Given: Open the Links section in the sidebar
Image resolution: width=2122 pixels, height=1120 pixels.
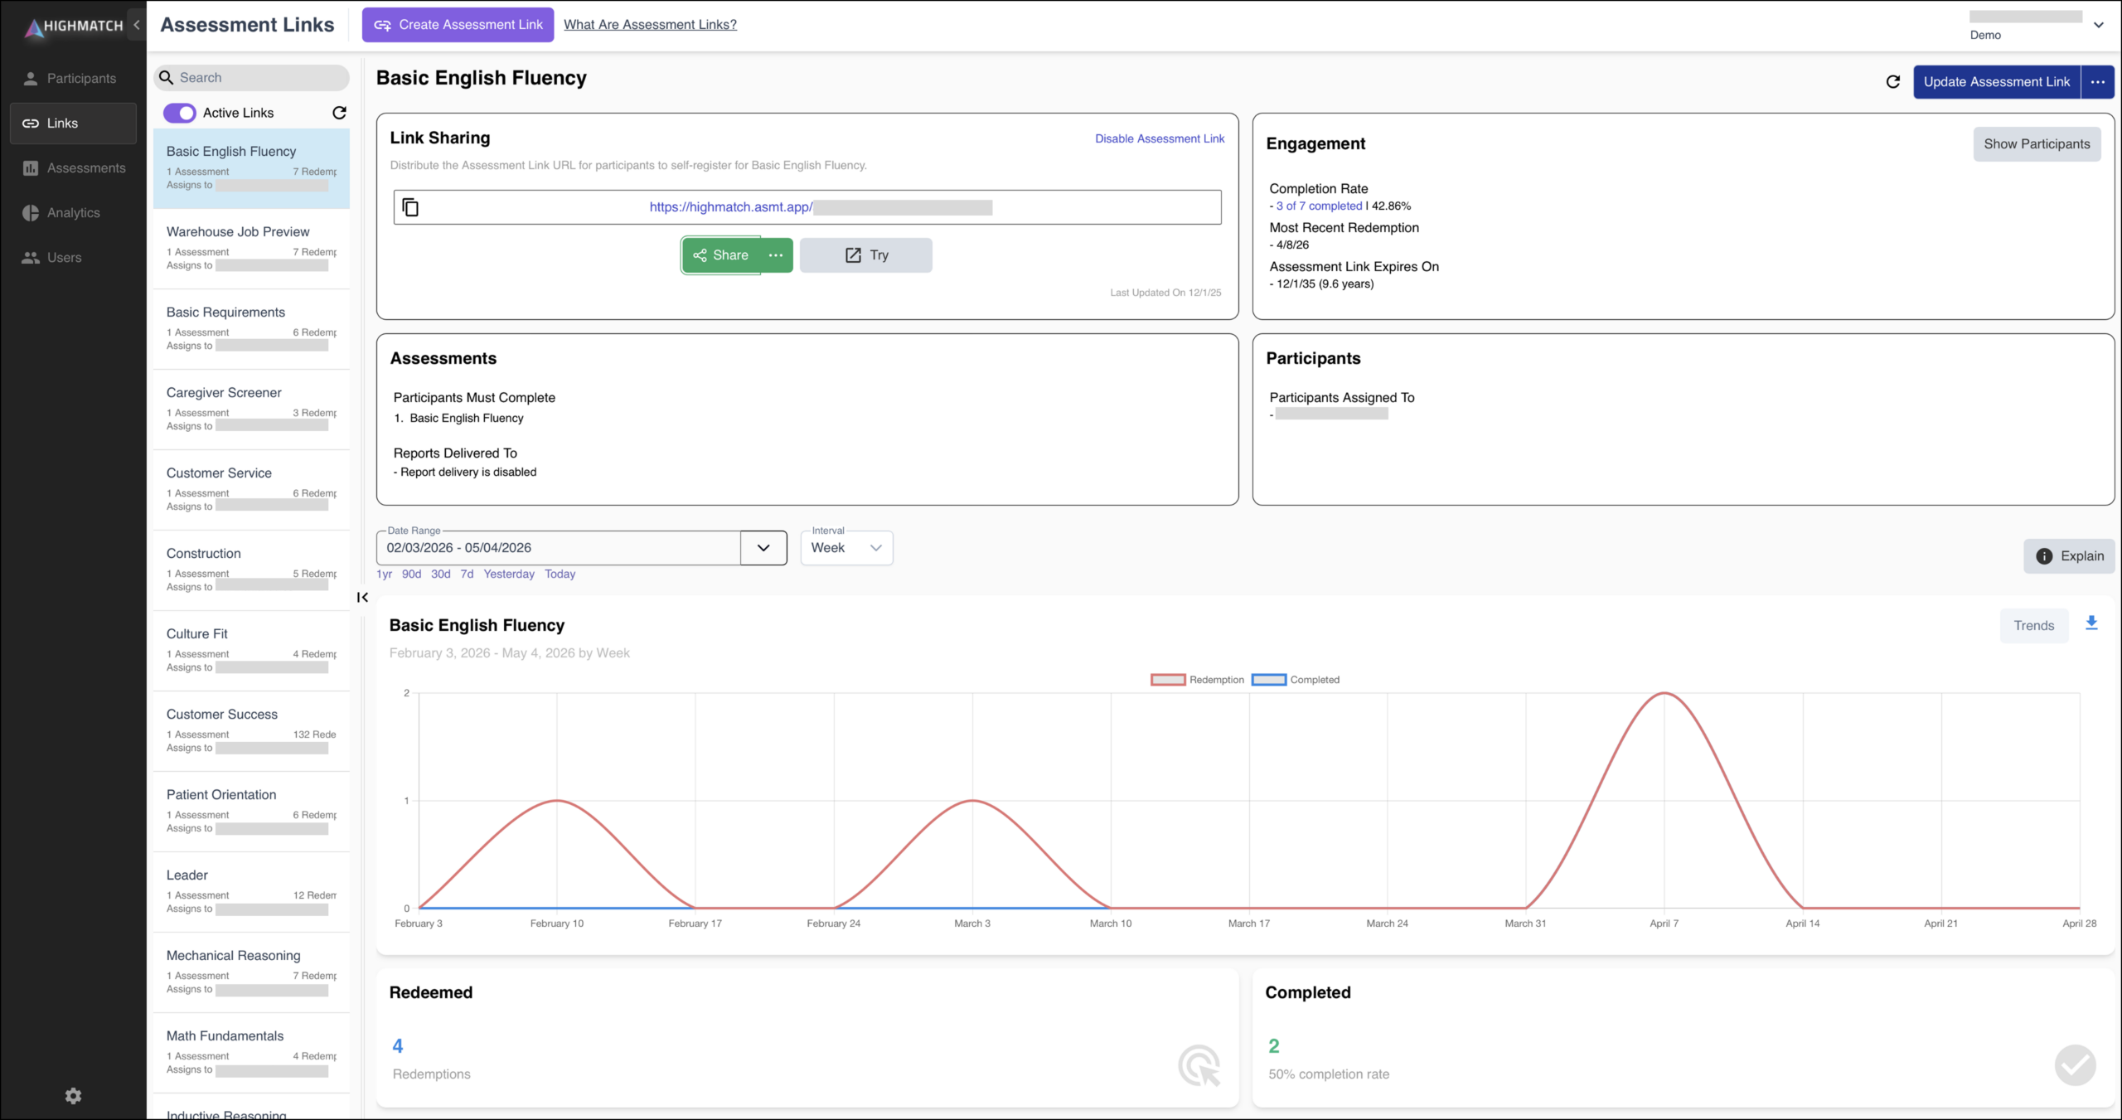Looking at the screenshot, I should click(73, 124).
